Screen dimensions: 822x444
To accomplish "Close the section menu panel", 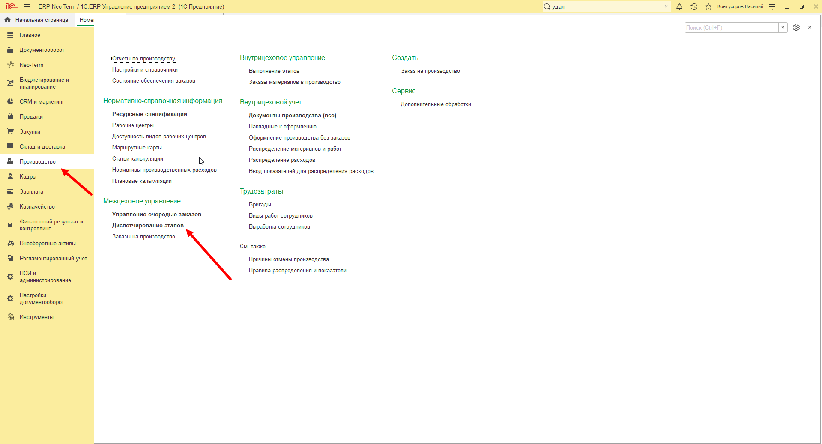I will click(x=810, y=27).
